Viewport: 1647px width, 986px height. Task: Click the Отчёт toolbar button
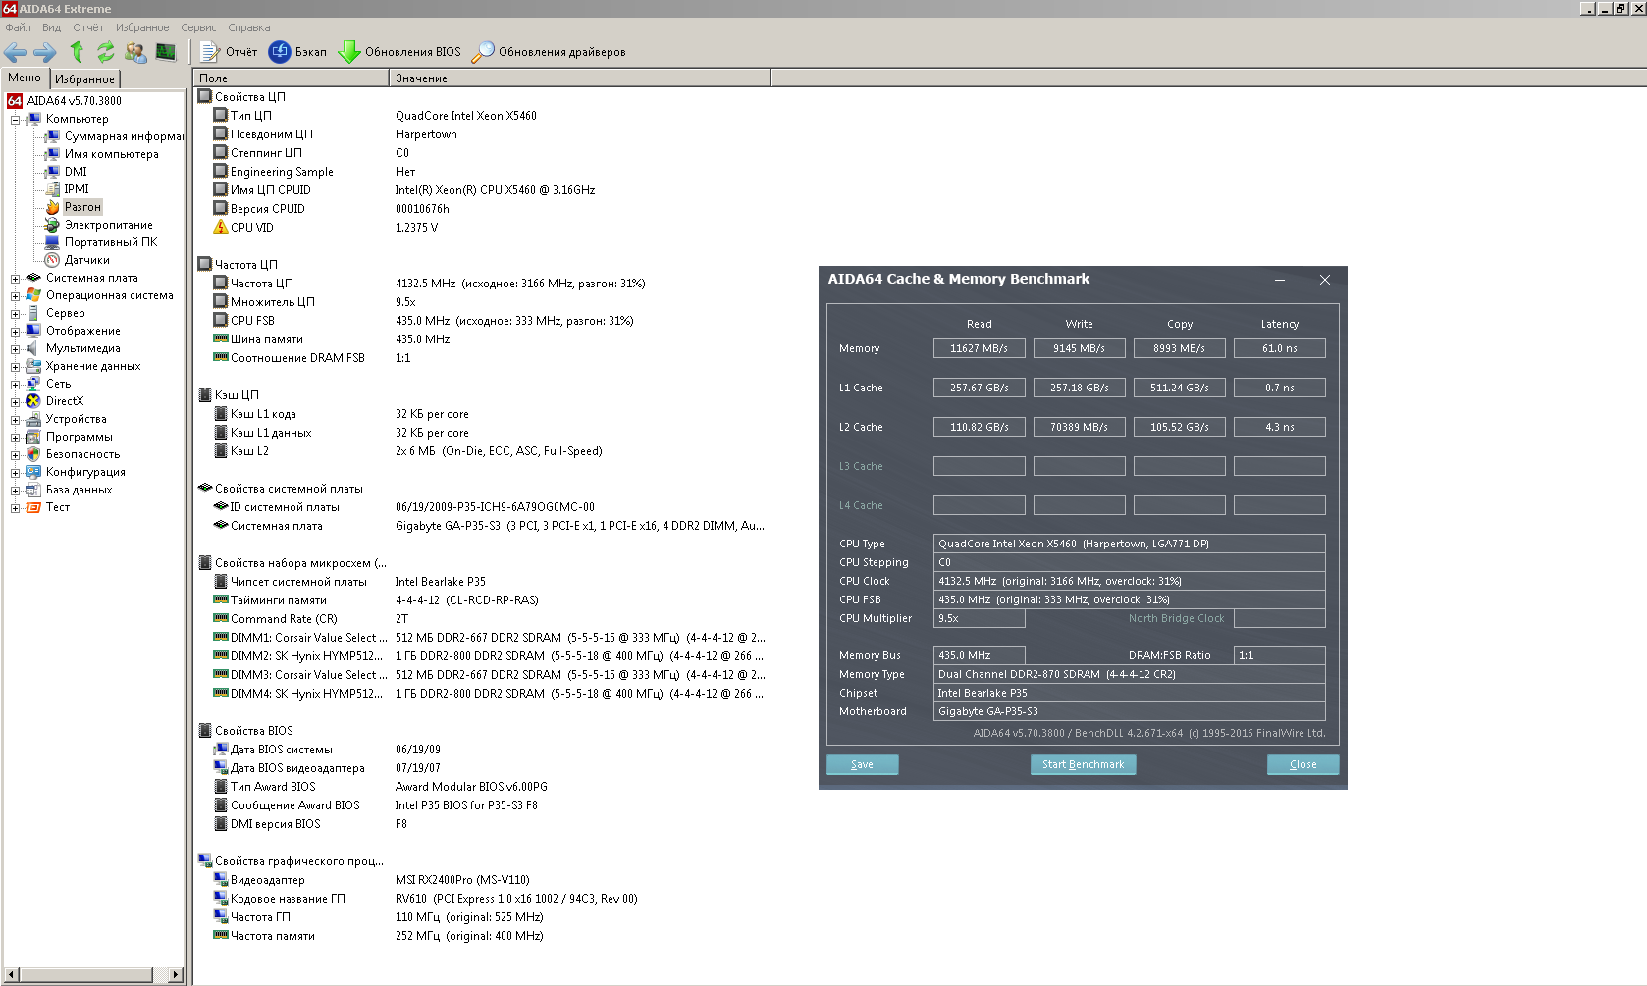(229, 52)
